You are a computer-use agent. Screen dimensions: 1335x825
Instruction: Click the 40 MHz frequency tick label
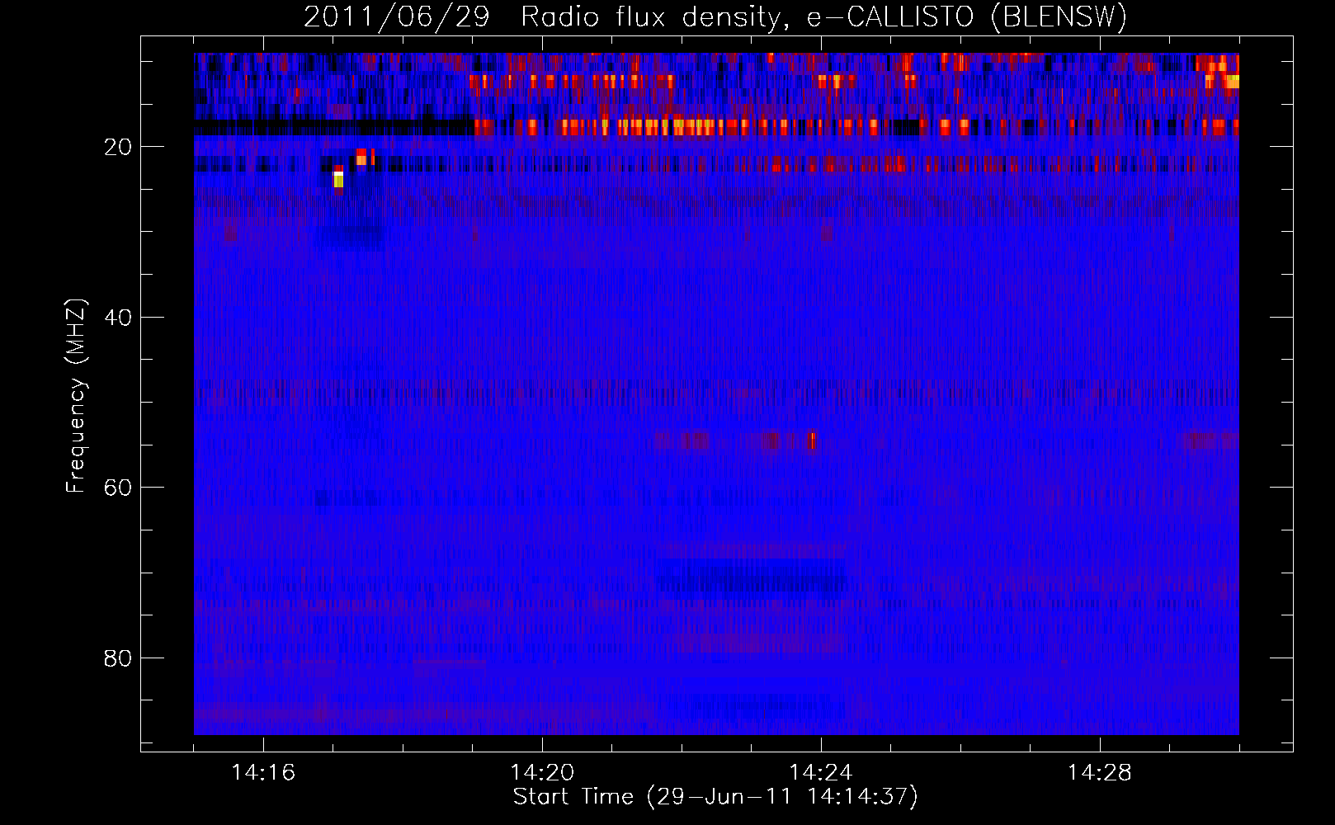pos(119,317)
